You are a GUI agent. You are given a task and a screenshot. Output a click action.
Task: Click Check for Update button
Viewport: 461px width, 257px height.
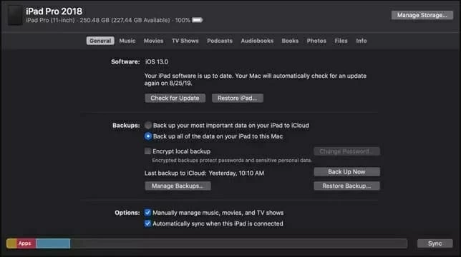click(x=175, y=99)
